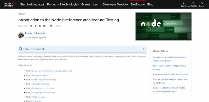This screenshot has width=209, height=102.
Task: Open Part 7: Code coverage
Action: click(39, 97)
